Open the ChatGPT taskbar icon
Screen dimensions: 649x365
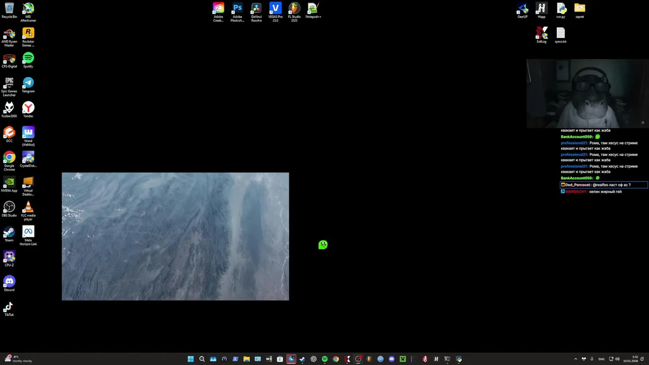[x=313, y=359]
